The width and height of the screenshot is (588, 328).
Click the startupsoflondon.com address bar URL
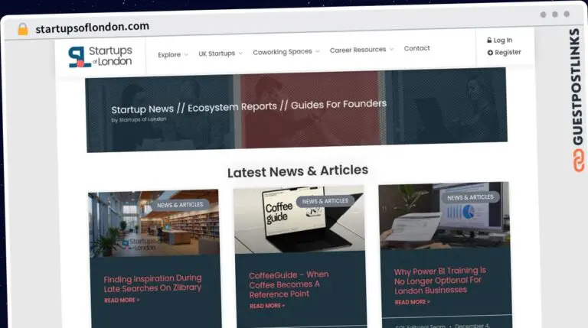(92, 28)
